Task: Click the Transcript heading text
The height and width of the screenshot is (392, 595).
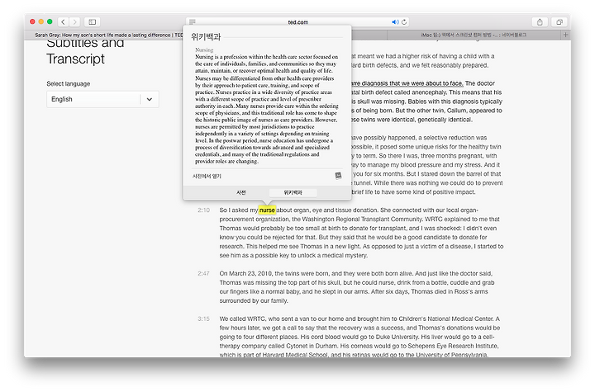Action: click(x=75, y=59)
